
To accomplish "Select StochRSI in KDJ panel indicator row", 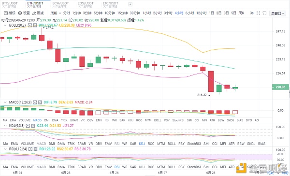I will (x=194, y=144).
